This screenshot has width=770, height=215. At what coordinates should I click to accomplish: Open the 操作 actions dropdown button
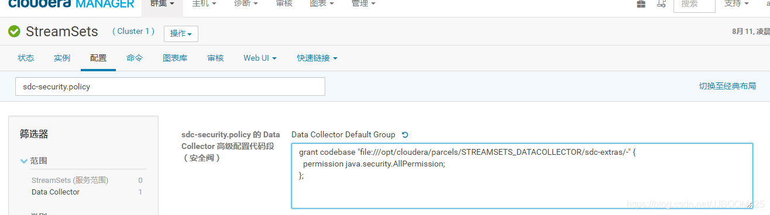(x=181, y=34)
